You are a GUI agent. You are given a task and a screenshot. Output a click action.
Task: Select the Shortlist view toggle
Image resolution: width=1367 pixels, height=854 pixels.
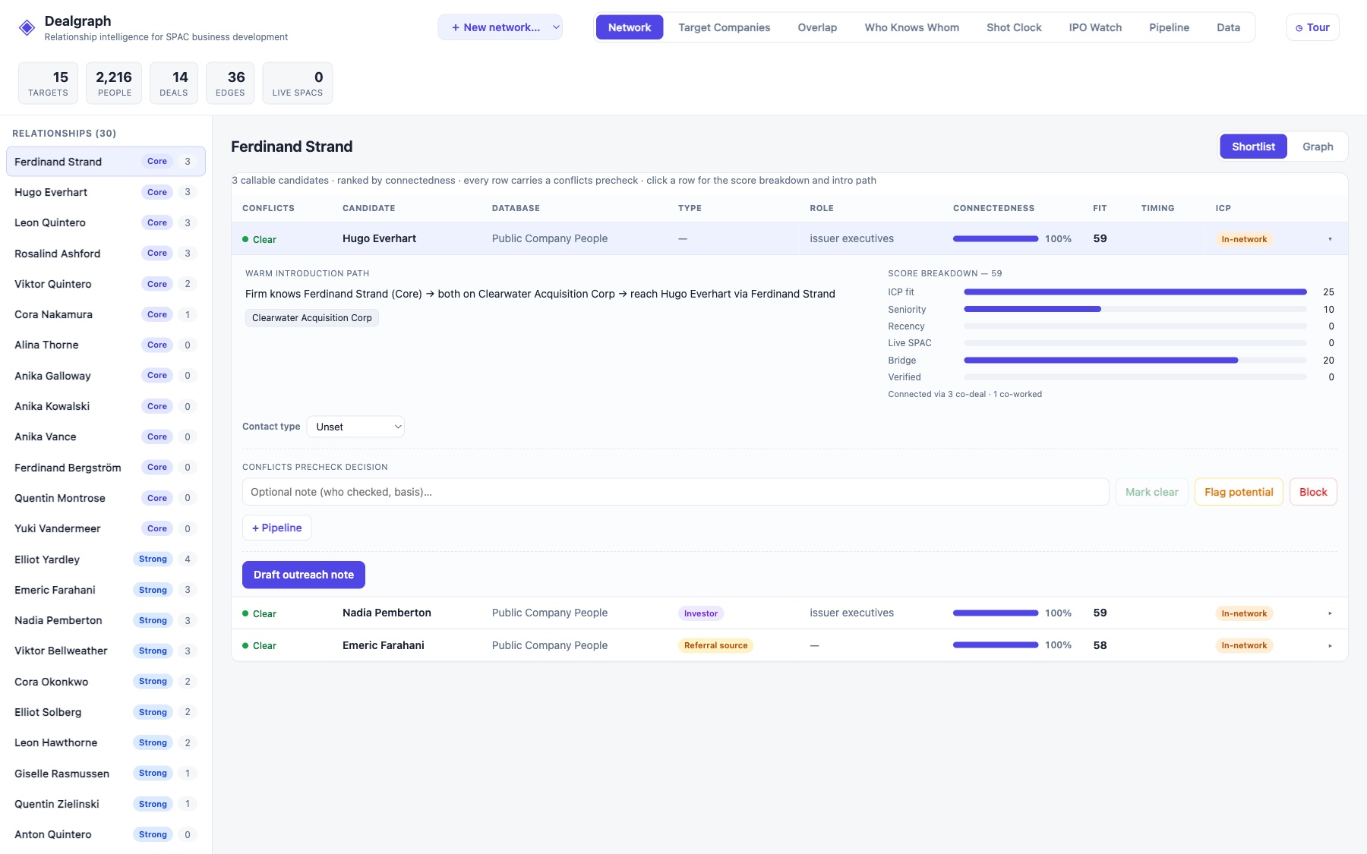point(1253,147)
